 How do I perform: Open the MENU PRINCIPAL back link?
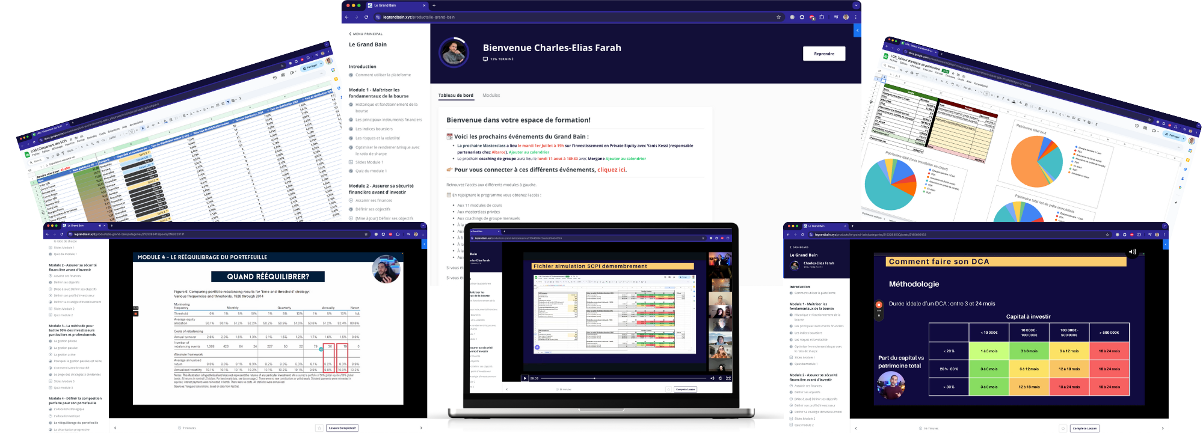(366, 34)
